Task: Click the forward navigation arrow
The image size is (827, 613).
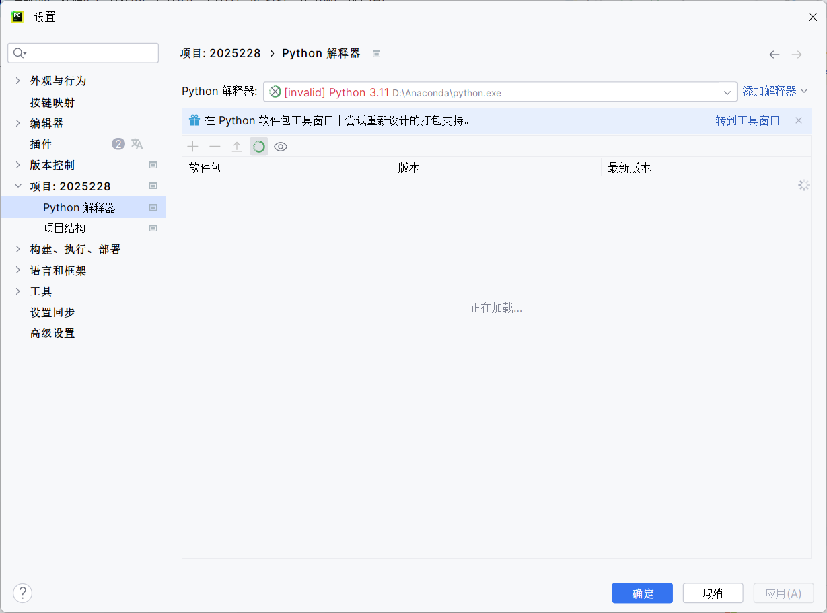Action: tap(797, 55)
